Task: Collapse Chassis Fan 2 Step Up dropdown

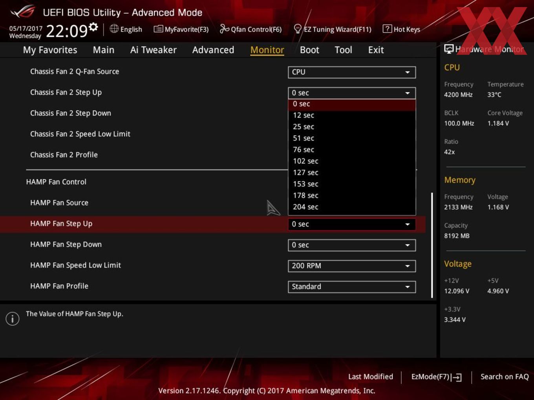Action: (352, 93)
